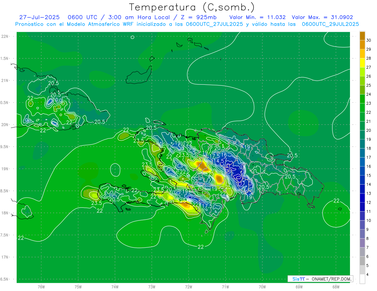
Task: Click the legend swatch between 22 and 23
Action: [363, 108]
